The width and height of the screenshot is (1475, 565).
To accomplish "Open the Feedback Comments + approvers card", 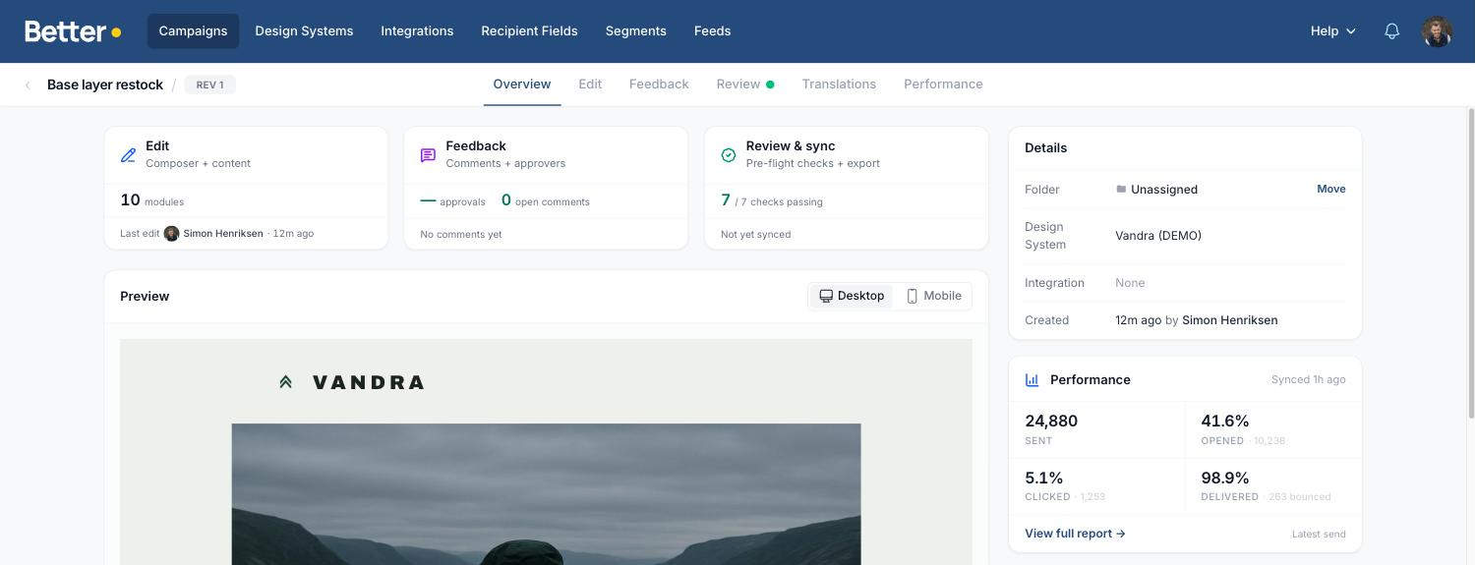I will [546, 188].
